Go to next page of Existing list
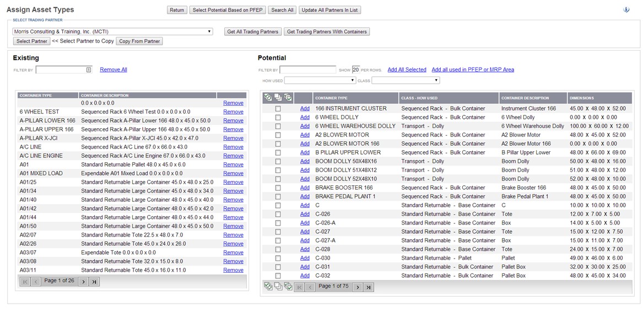Image resolution: width=643 pixels, height=313 pixels. pos(83,282)
